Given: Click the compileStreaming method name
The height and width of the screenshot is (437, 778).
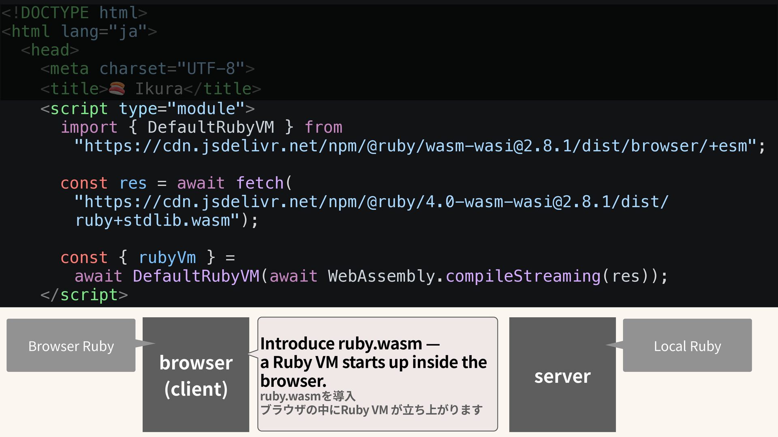Looking at the screenshot, I should pyautogui.click(x=523, y=276).
